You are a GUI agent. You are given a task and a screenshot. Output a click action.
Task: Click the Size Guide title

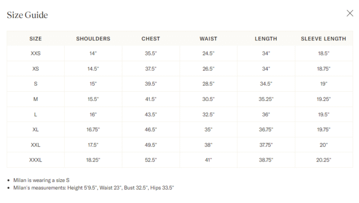click(x=27, y=15)
